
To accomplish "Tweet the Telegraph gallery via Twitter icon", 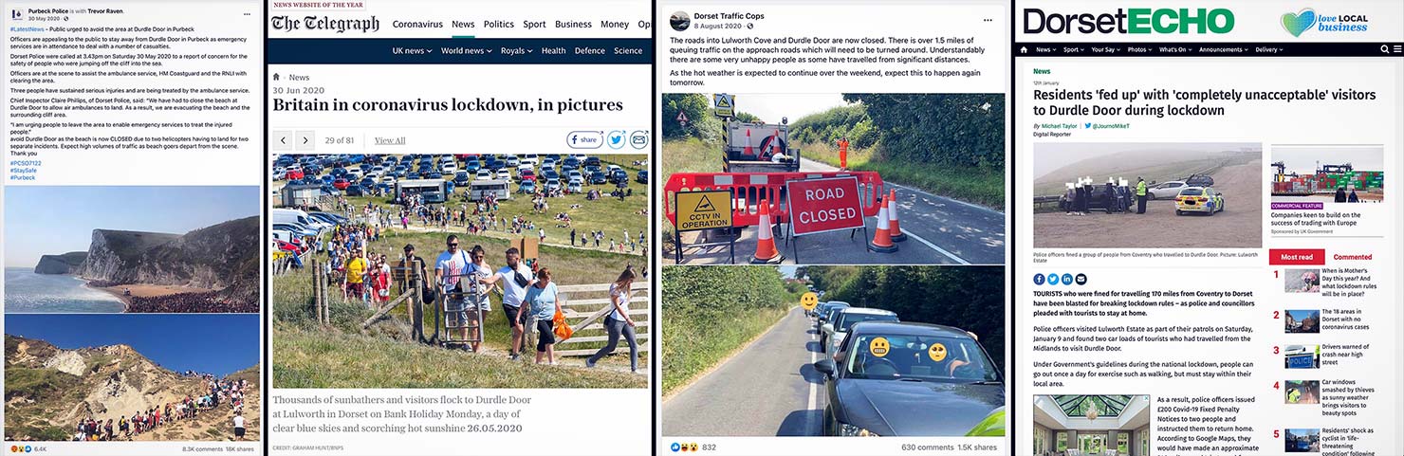I will pos(617,140).
